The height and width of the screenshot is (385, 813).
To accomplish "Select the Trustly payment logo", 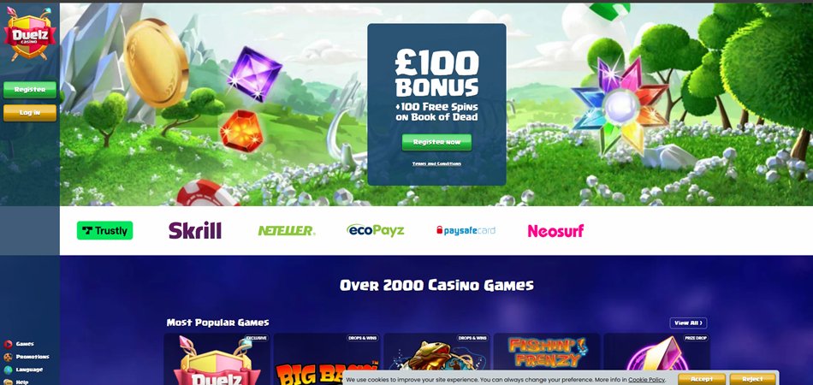I will pyautogui.click(x=104, y=231).
